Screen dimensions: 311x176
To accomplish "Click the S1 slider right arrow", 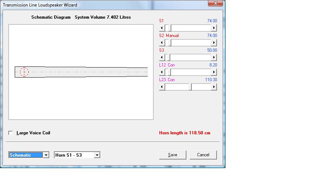I will tap(214, 28).
